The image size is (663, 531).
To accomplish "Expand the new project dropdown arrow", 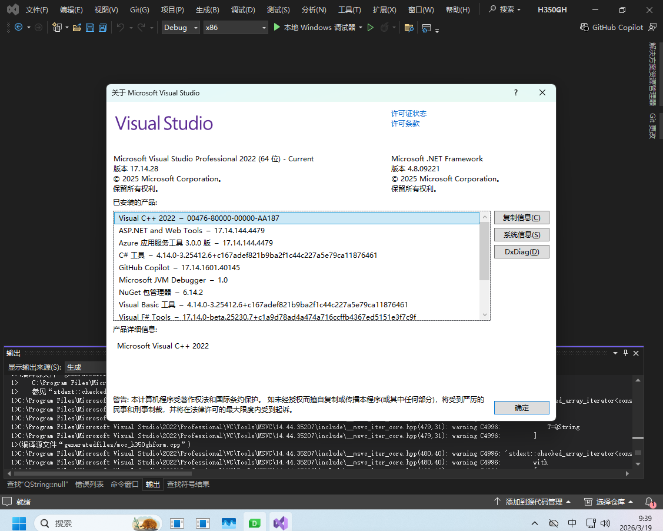I will (x=67, y=28).
